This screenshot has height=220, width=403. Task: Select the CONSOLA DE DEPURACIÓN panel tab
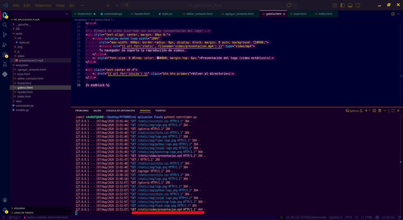[120, 111]
